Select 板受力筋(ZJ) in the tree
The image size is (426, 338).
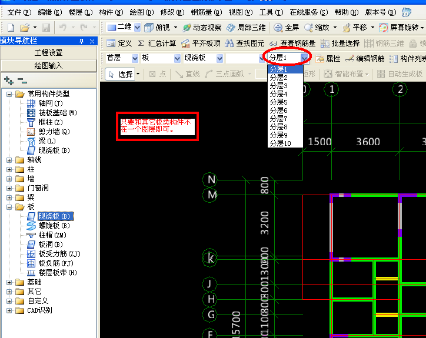[59, 254]
